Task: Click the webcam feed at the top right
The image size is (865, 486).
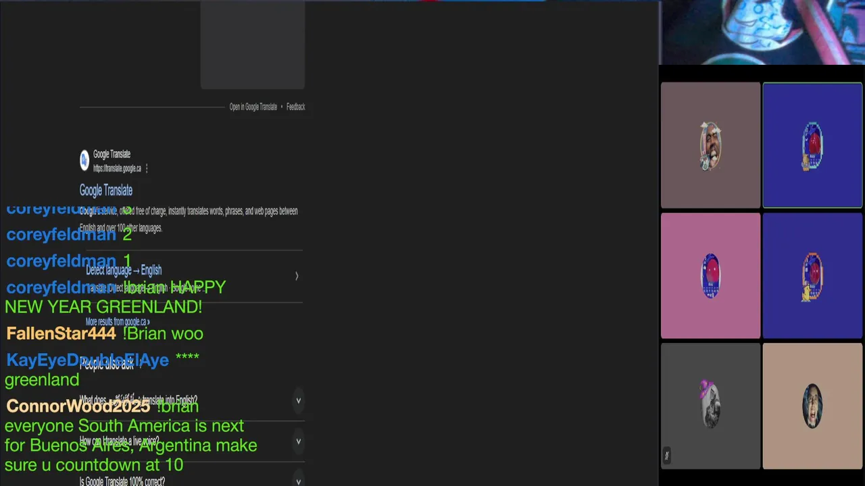Action: click(x=762, y=32)
